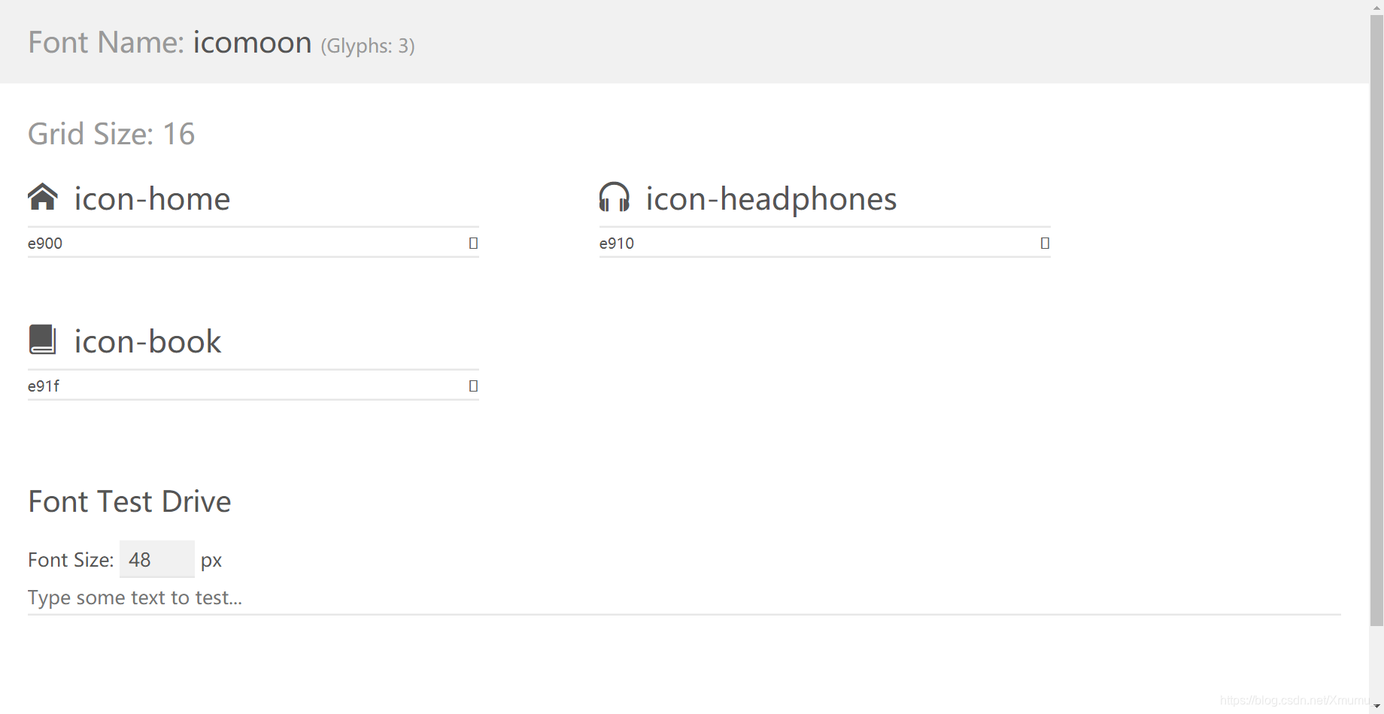Click the home glyph icon

43,197
